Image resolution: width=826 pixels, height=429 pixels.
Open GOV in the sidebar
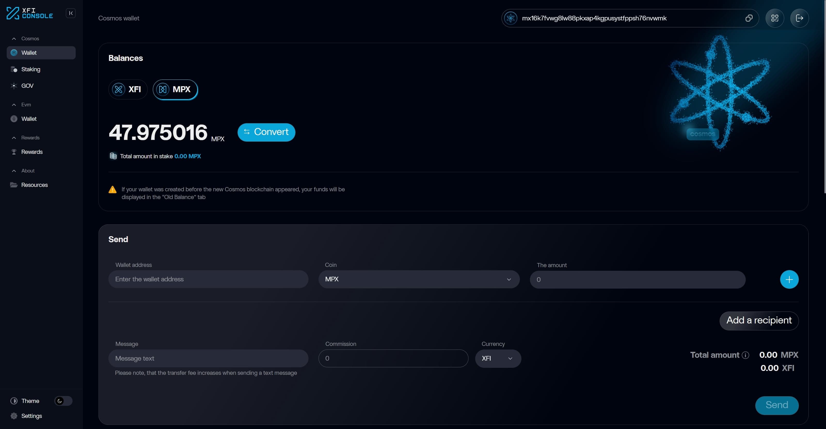coord(41,86)
